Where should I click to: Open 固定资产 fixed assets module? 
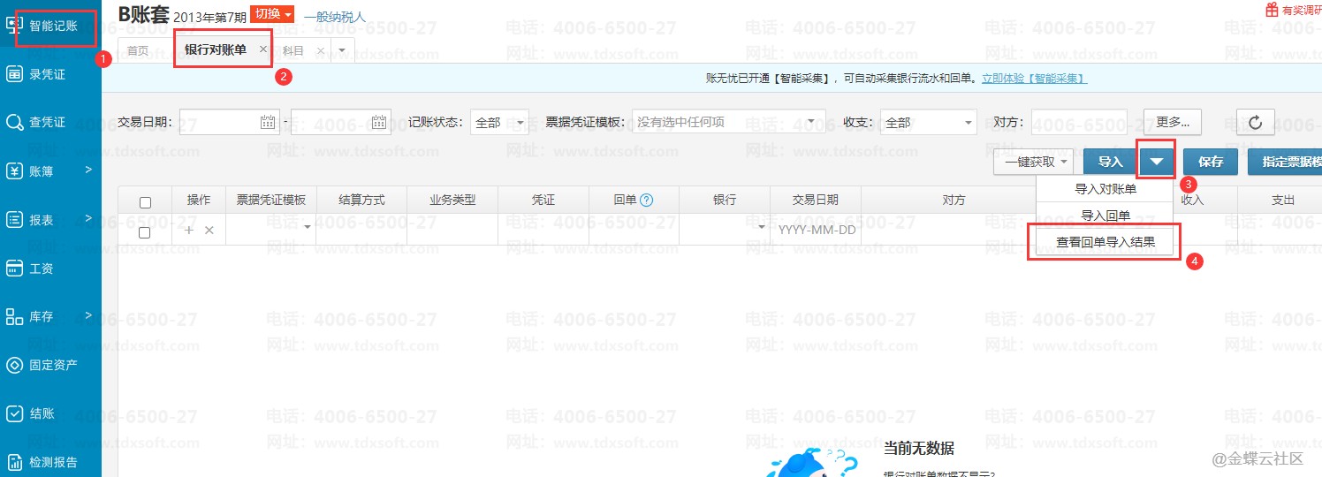[x=15, y=364]
